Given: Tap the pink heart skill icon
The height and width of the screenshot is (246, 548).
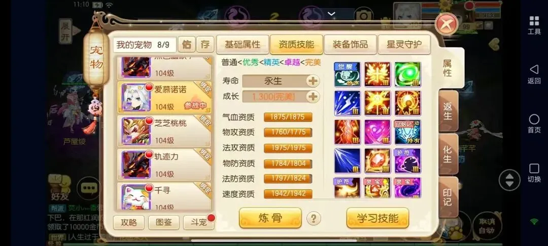Looking at the screenshot, I should (378, 132).
